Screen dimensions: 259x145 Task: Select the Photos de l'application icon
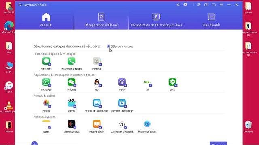point(97,103)
